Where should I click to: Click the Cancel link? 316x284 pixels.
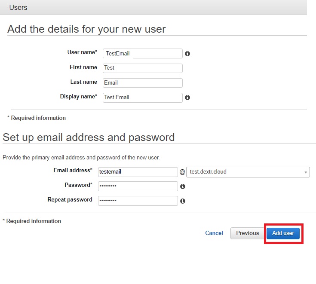click(x=214, y=233)
